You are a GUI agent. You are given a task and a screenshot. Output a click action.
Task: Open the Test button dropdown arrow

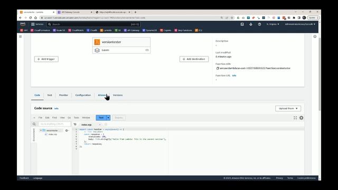coord(108,118)
